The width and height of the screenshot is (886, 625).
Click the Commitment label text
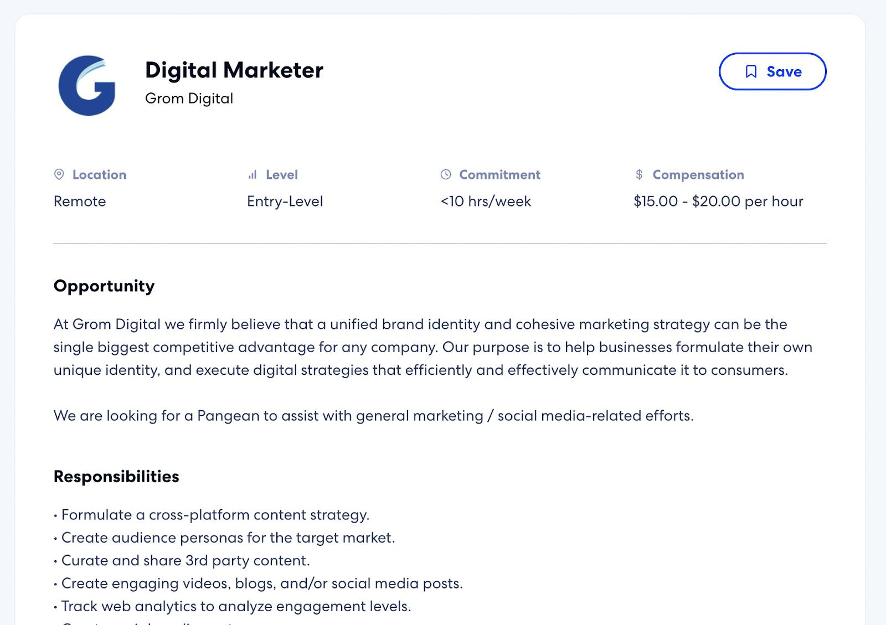[x=499, y=175]
